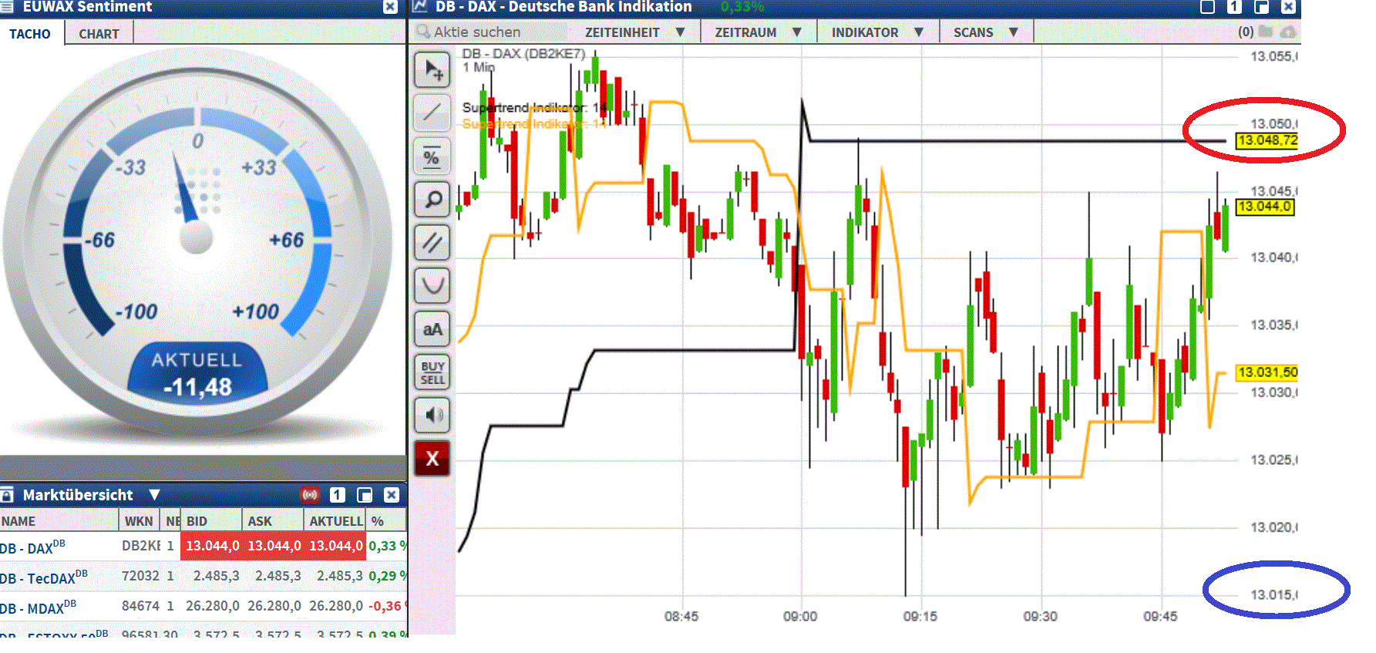
Task: Open the DB - DAX instrument link
Action: point(32,547)
